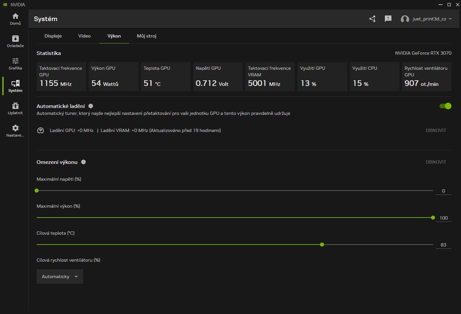461x314 pixels.
Task: Click info icon beside Omezení výkonu
Action: tap(83, 162)
